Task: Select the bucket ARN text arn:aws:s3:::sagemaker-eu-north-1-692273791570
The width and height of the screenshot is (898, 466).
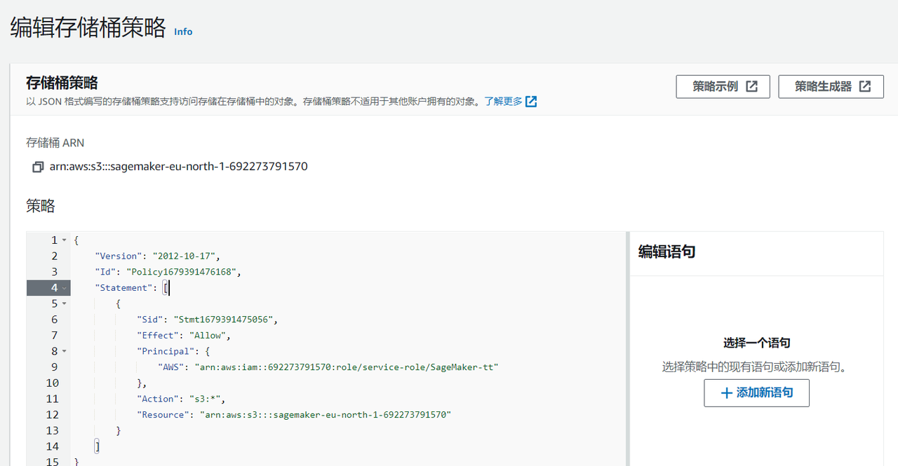Action: (179, 167)
